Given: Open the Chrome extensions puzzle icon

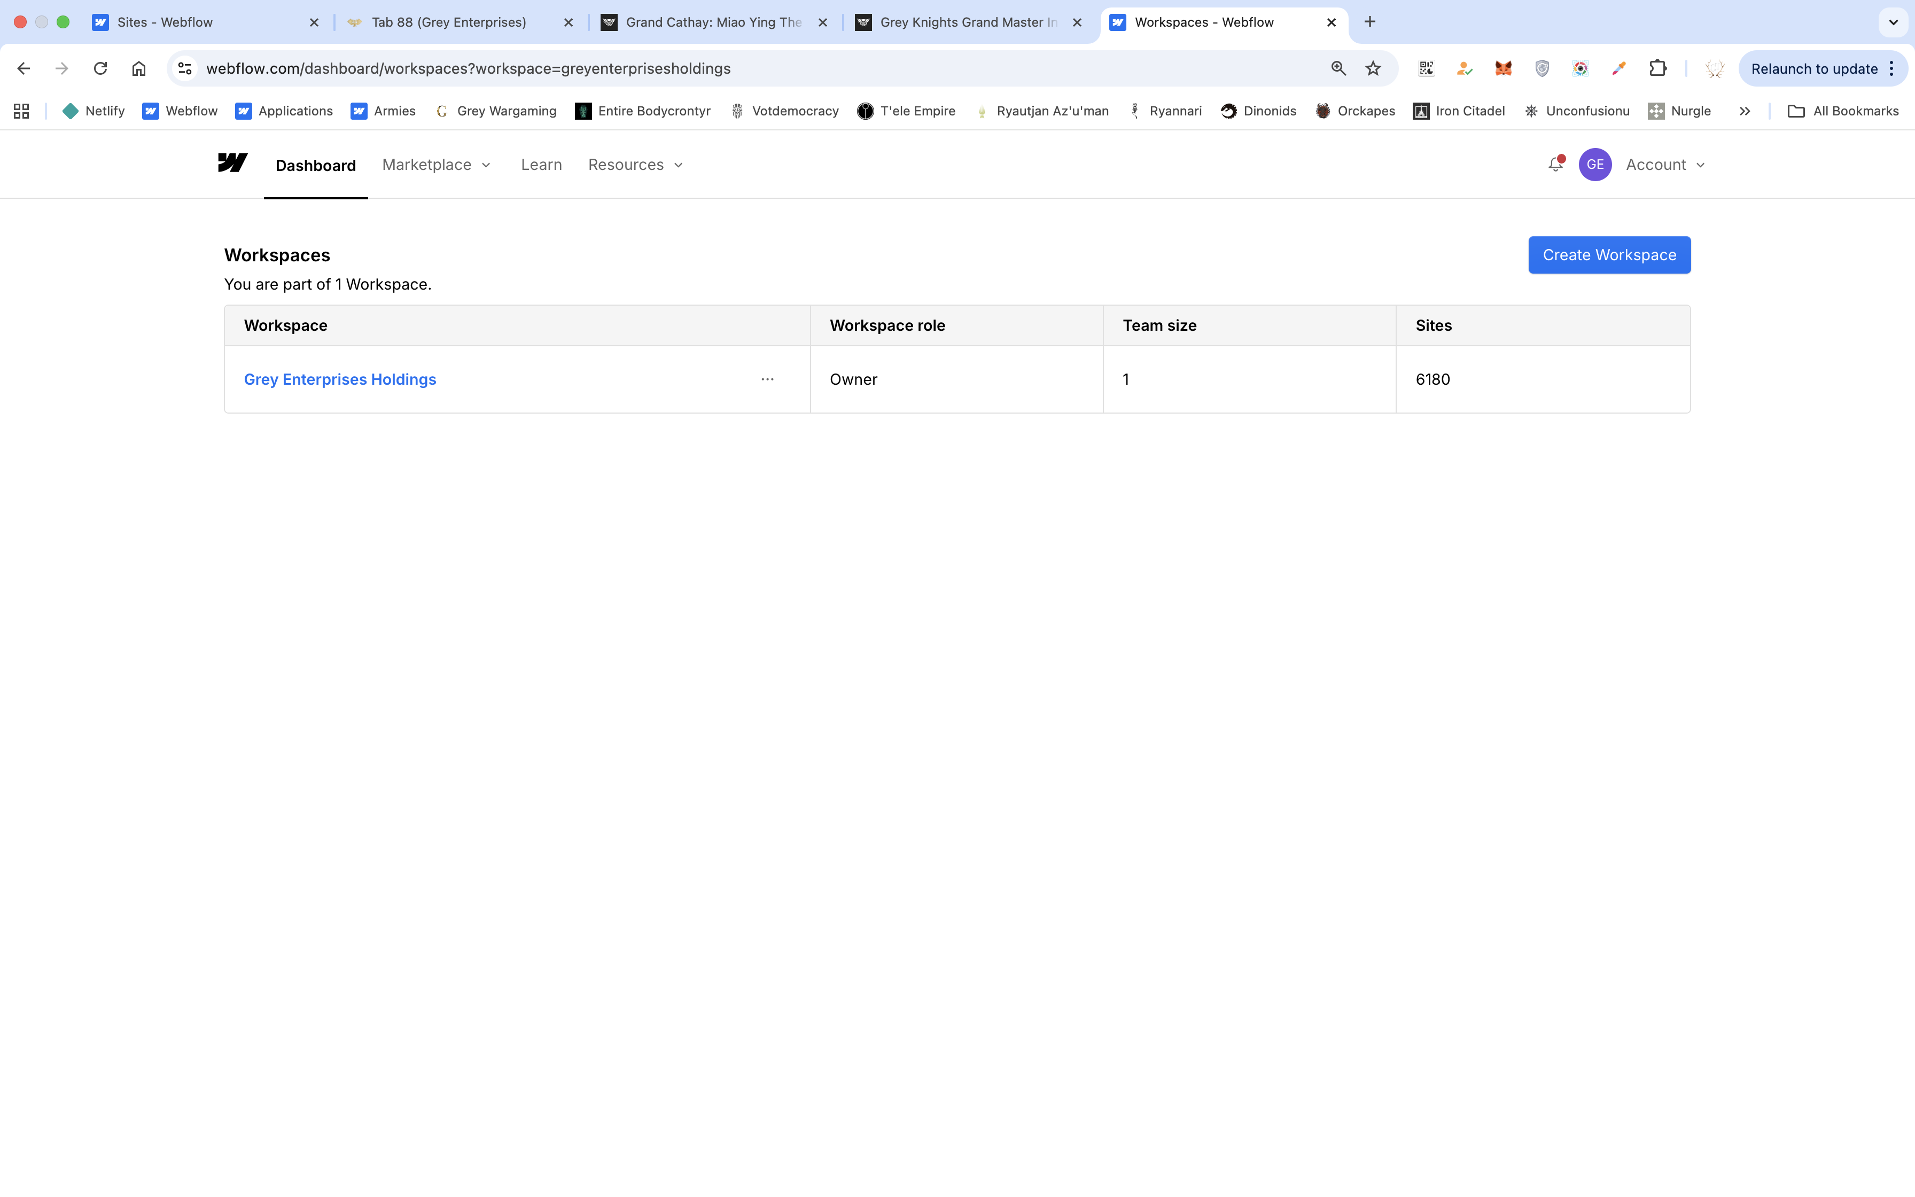Looking at the screenshot, I should (1657, 69).
